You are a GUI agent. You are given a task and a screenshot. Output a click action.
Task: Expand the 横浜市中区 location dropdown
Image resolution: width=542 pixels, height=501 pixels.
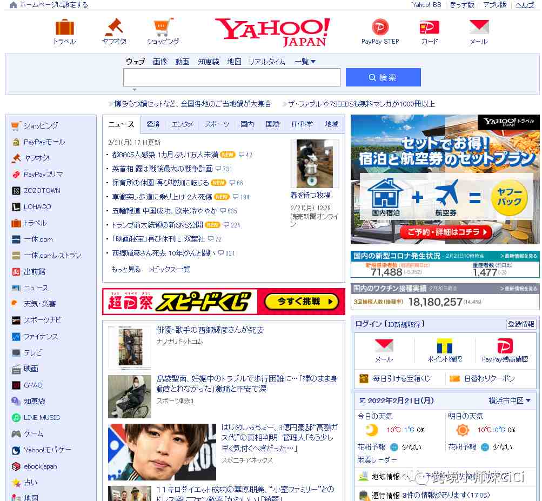[510, 400]
